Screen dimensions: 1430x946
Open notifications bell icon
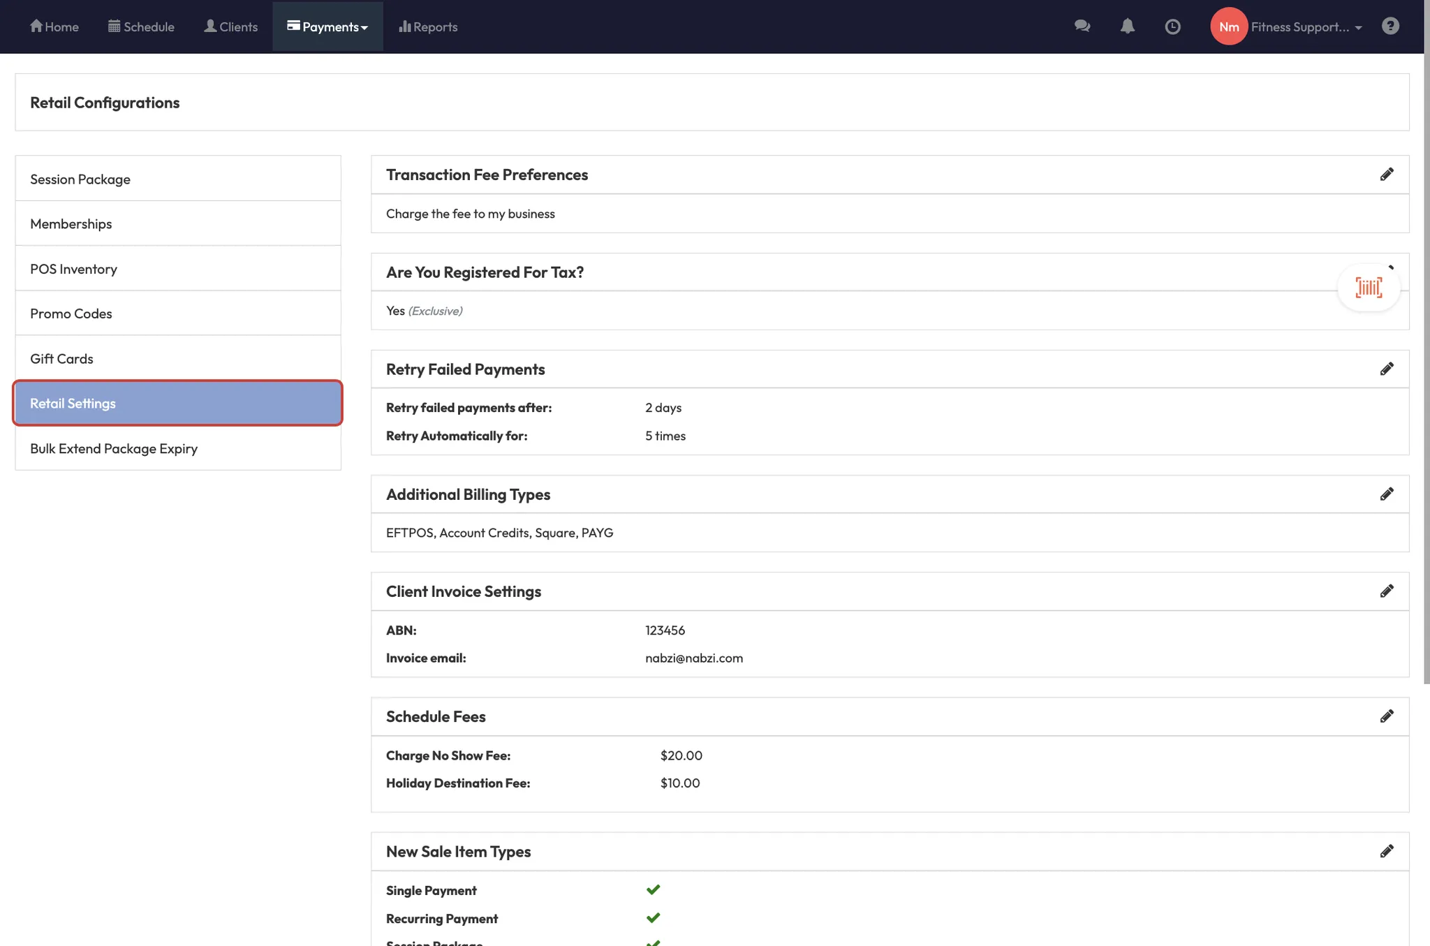1127,27
